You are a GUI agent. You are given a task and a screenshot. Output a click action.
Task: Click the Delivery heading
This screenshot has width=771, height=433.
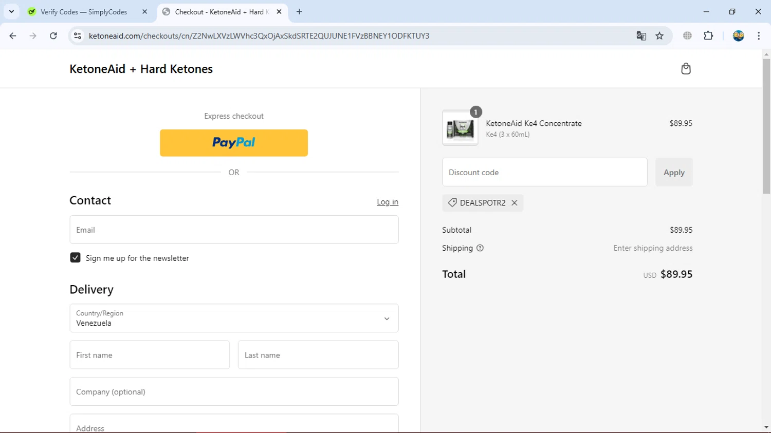point(91,290)
